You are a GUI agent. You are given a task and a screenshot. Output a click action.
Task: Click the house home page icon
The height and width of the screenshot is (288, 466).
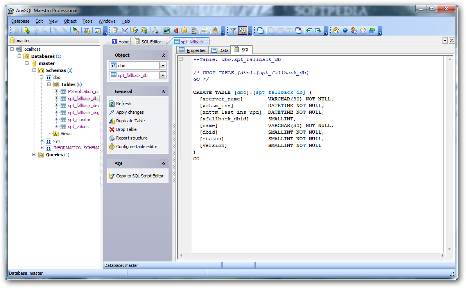[336, 30]
